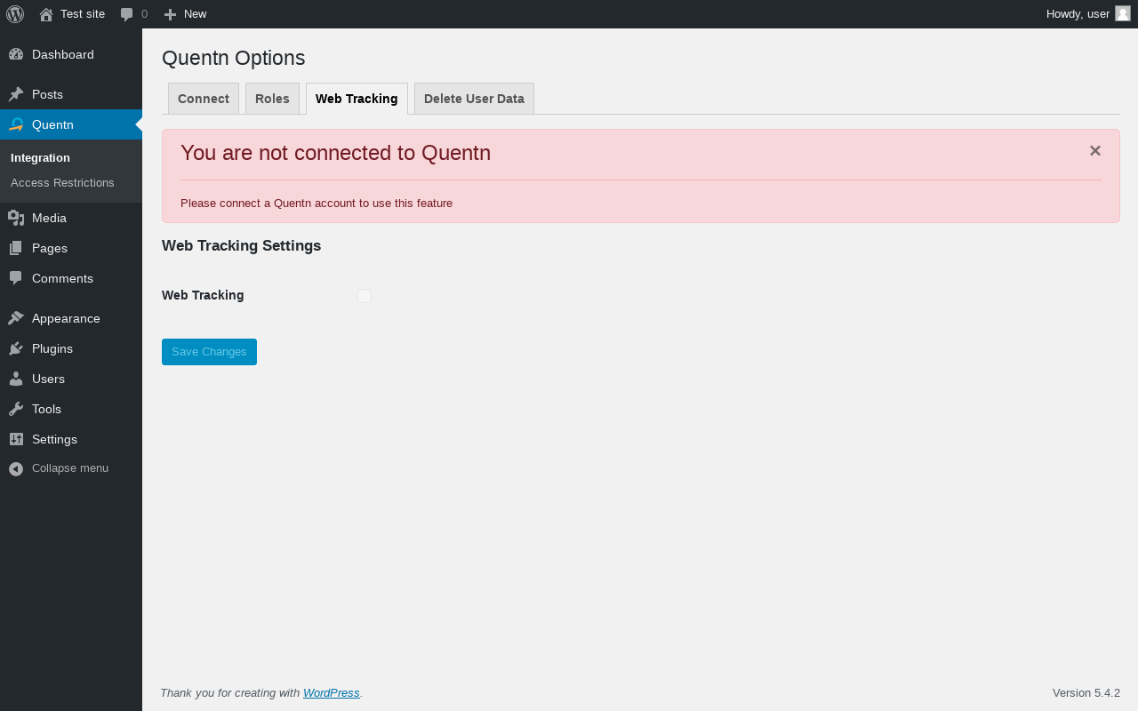Click the WordPress logo icon

(15, 14)
